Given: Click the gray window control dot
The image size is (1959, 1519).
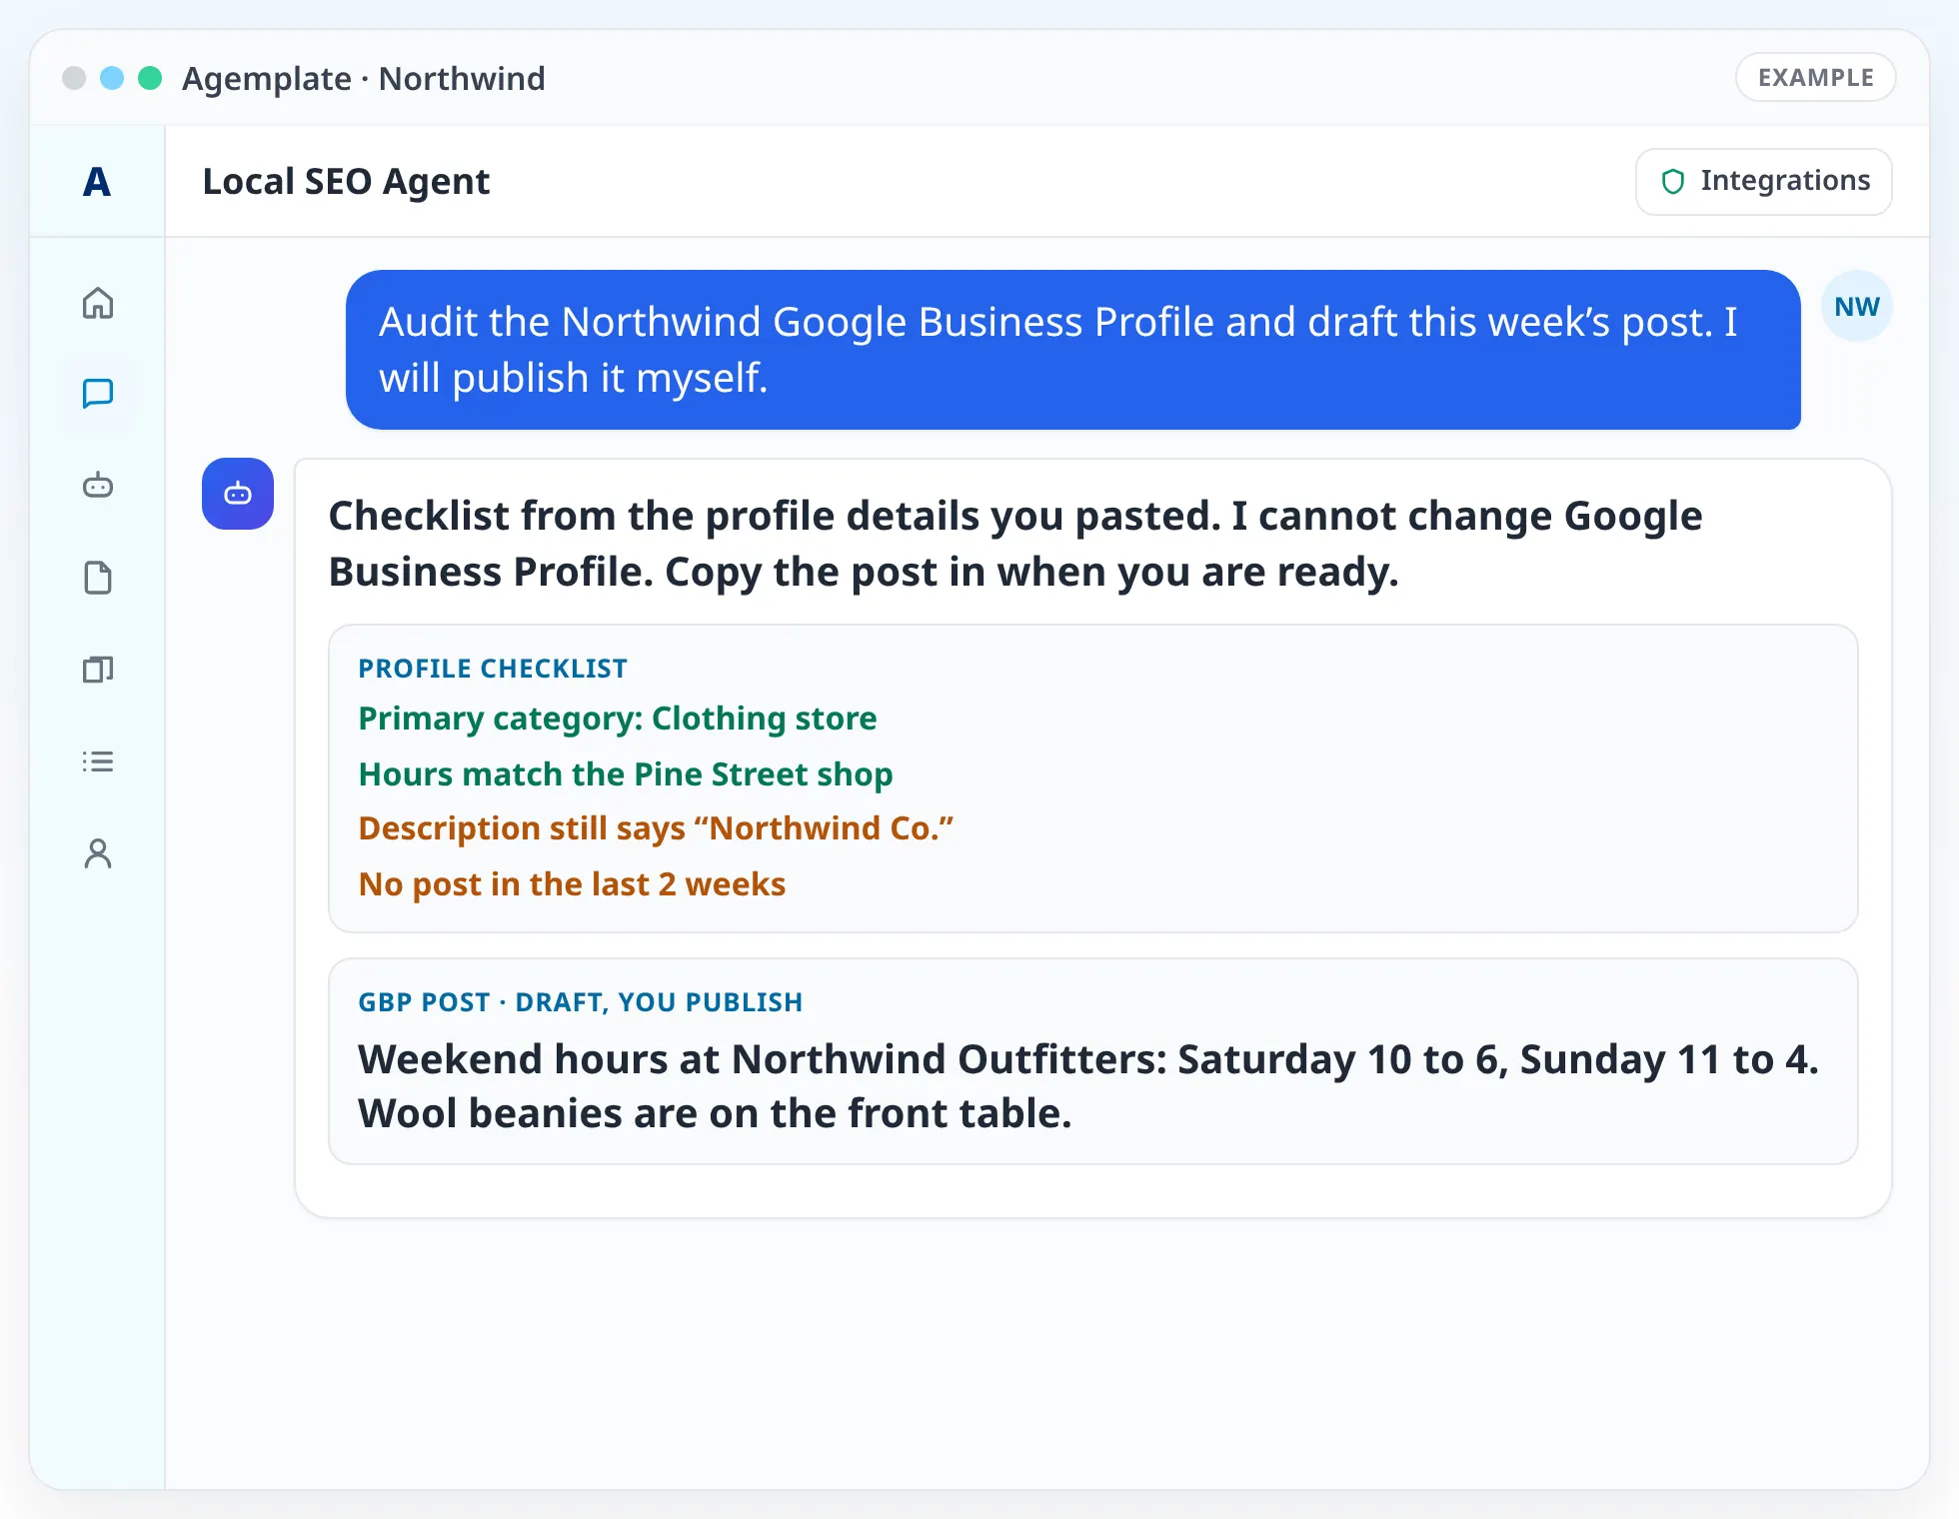Looking at the screenshot, I should [74, 78].
